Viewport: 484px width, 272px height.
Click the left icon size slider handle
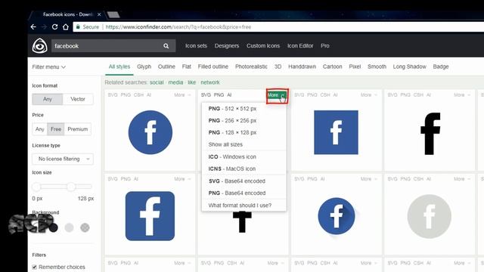point(36,187)
